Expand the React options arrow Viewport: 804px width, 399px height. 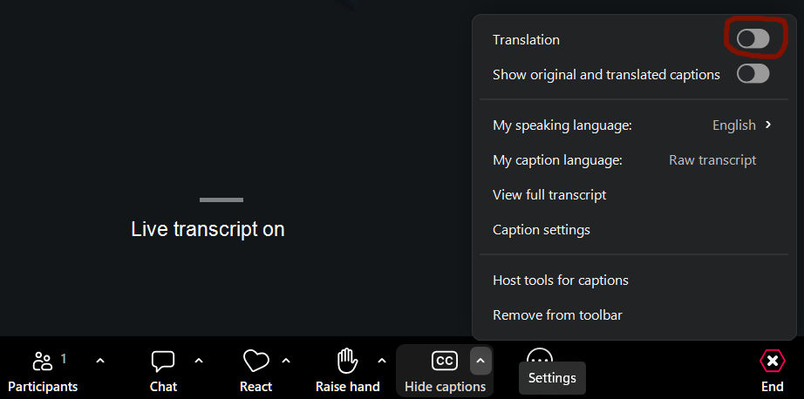pos(286,361)
